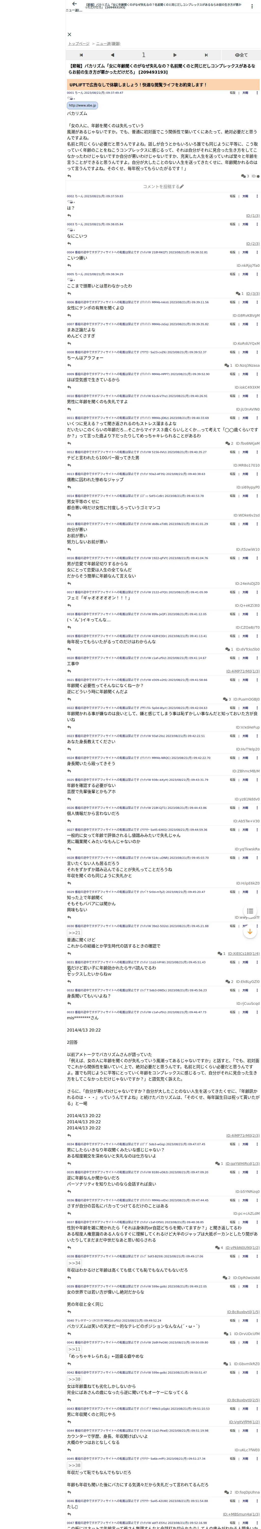The image size is (261, 1529).
Task: Open ID:4jMP71rM0(2/3) link under post 0033
Action: click(x=243, y=1136)
